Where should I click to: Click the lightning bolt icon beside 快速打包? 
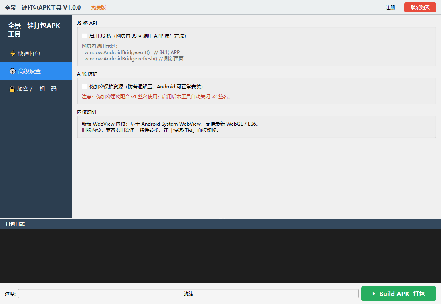(12, 54)
